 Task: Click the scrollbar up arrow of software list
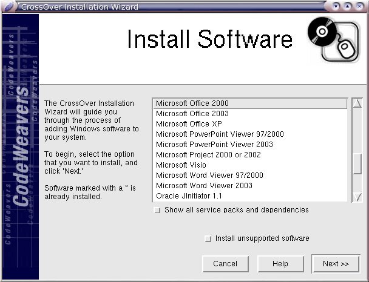[x=357, y=103]
